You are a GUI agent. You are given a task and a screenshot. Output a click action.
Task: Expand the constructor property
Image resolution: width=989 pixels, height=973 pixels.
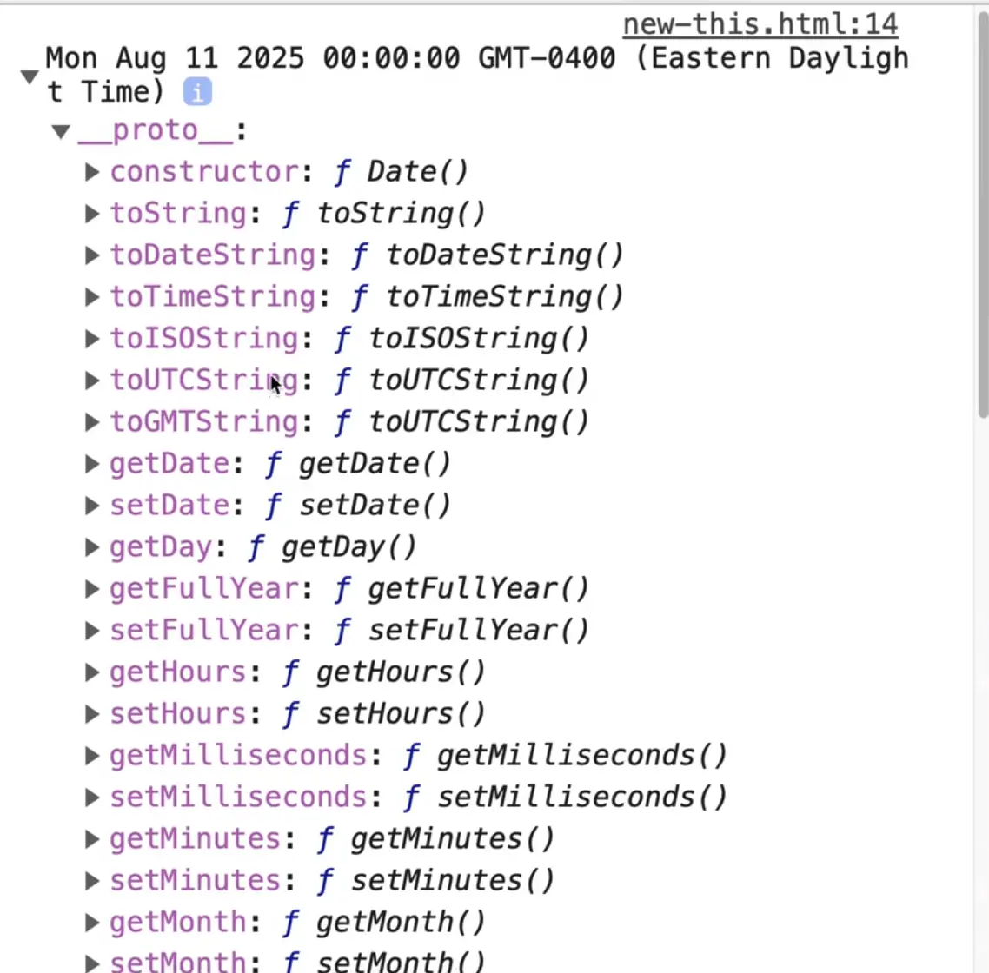[92, 172]
